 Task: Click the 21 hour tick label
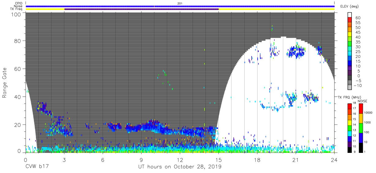(296, 160)
